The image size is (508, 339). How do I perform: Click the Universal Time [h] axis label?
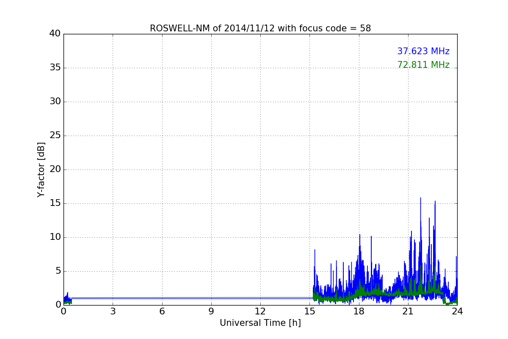click(x=260, y=323)
